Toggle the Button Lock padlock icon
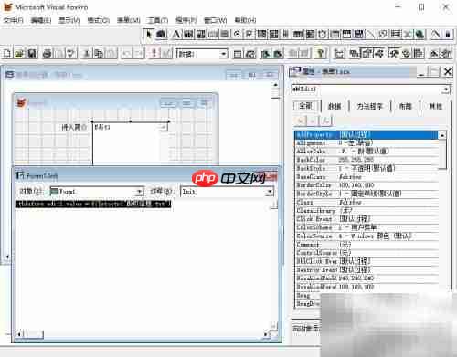Image resolution: width=457 pixels, height=357 pixels. 448,34
